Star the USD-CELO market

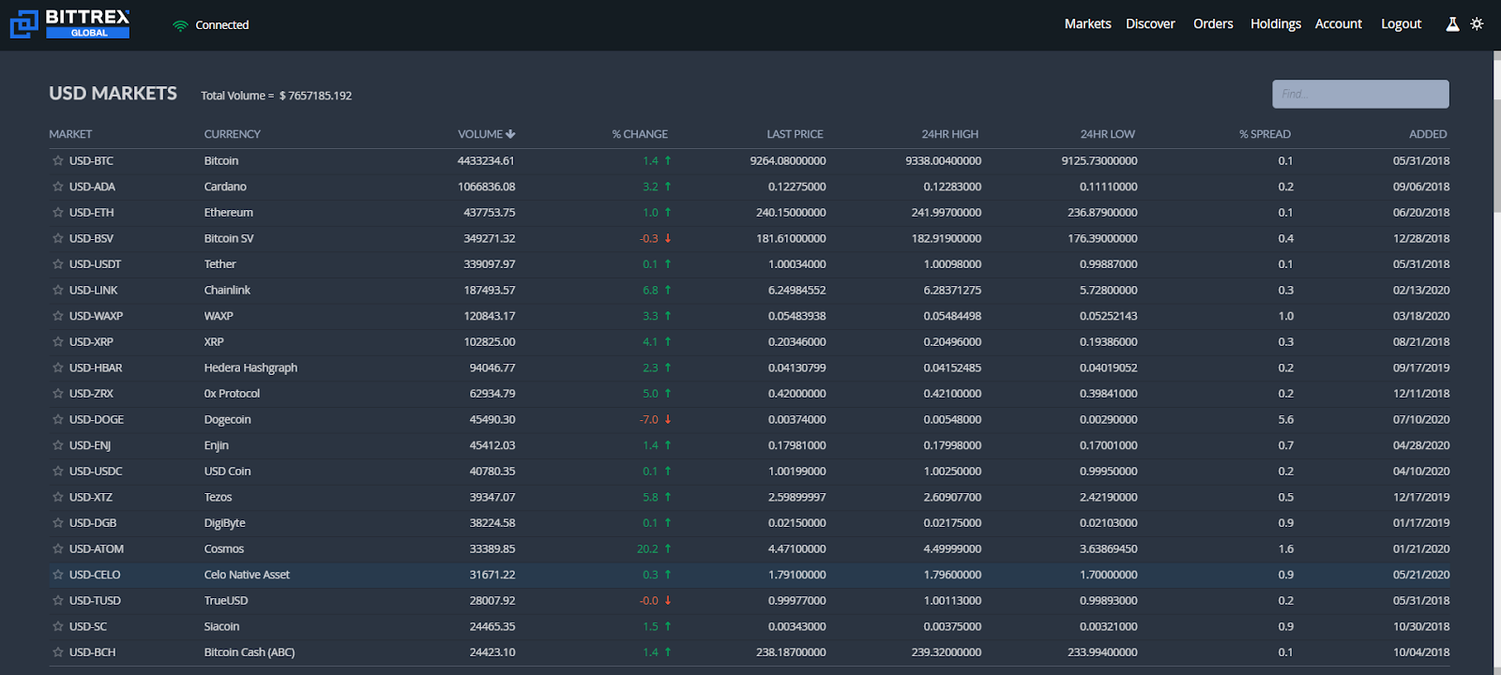tap(58, 575)
